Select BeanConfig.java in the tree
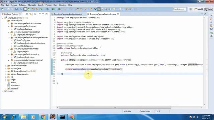This screenshot has height=120, width=214. pos(23,40)
